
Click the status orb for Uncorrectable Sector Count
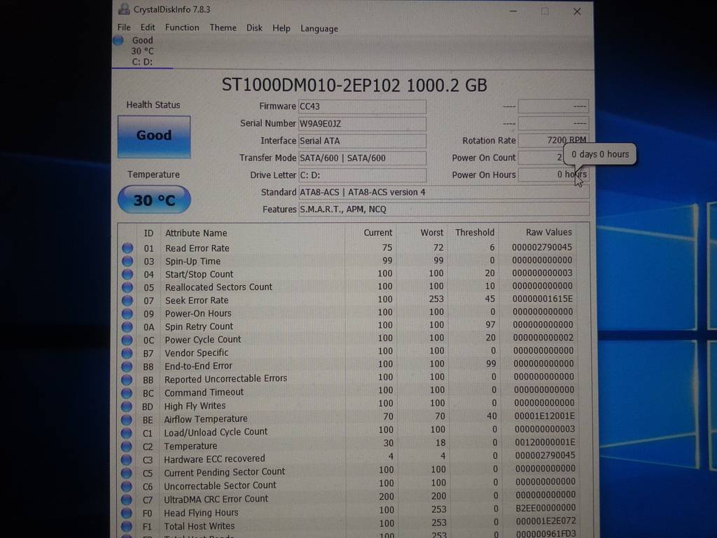[127, 487]
